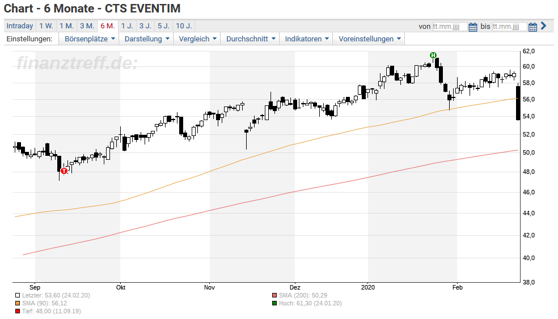Expand the Darstellung dropdown
The width and height of the screenshot is (558, 319).
147,39
